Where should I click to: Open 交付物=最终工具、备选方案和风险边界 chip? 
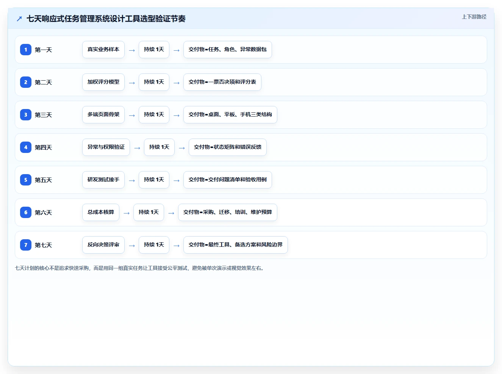236,245
